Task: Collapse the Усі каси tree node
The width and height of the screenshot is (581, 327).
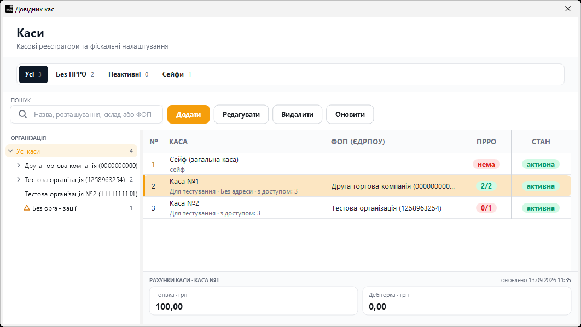Action: point(10,151)
